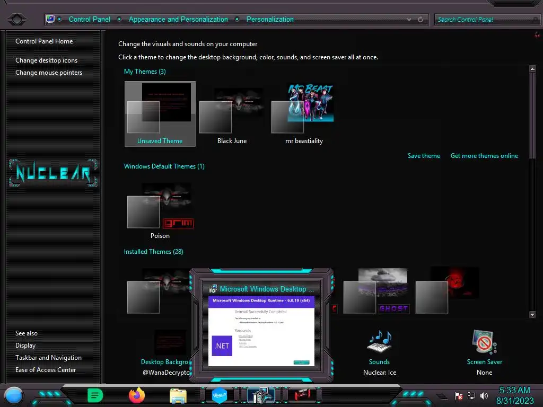Select the installer taskbar button

pyautogui.click(x=261, y=395)
